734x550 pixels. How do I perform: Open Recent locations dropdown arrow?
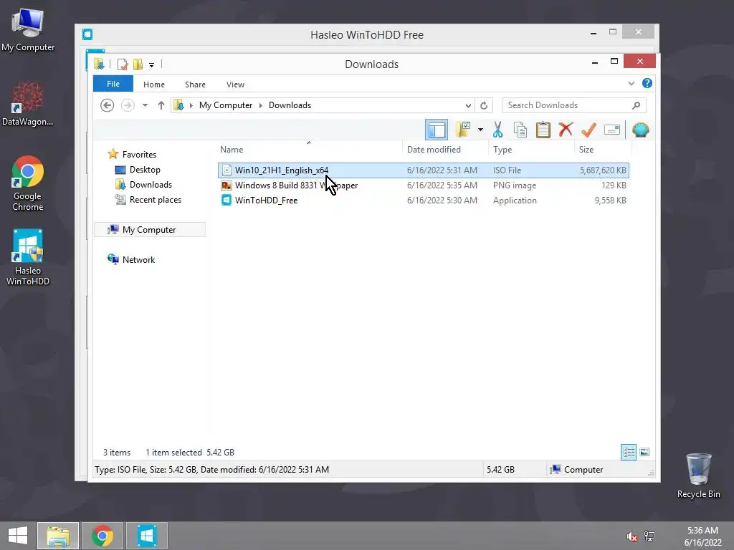[x=145, y=105]
